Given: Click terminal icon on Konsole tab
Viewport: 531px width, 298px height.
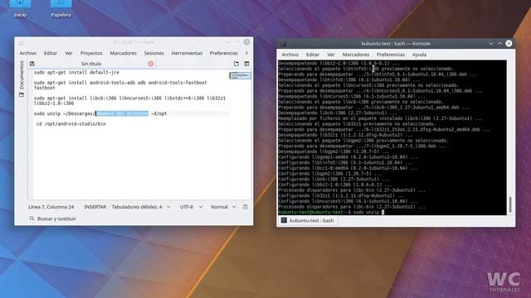Looking at the screenshot, I should pos(284,220).
